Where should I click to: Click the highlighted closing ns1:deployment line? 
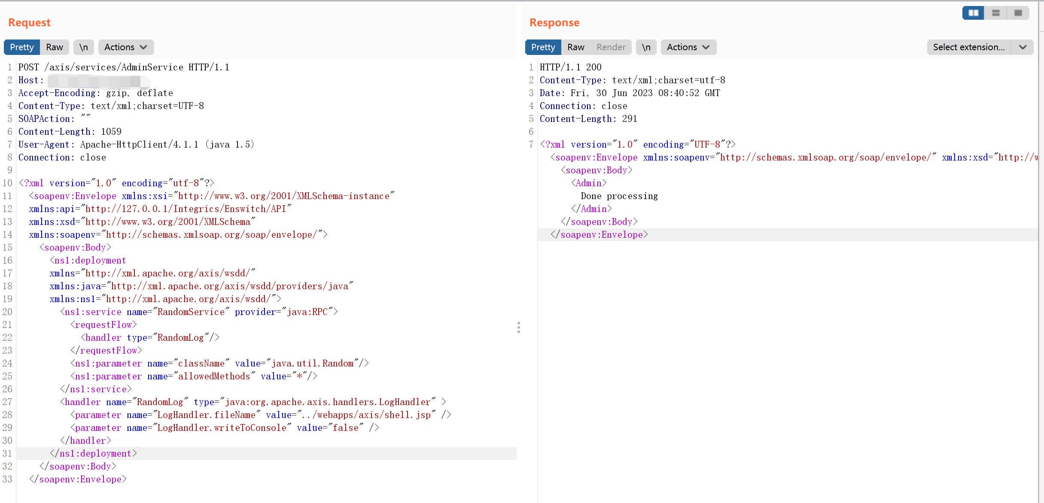tap(94, 454)
